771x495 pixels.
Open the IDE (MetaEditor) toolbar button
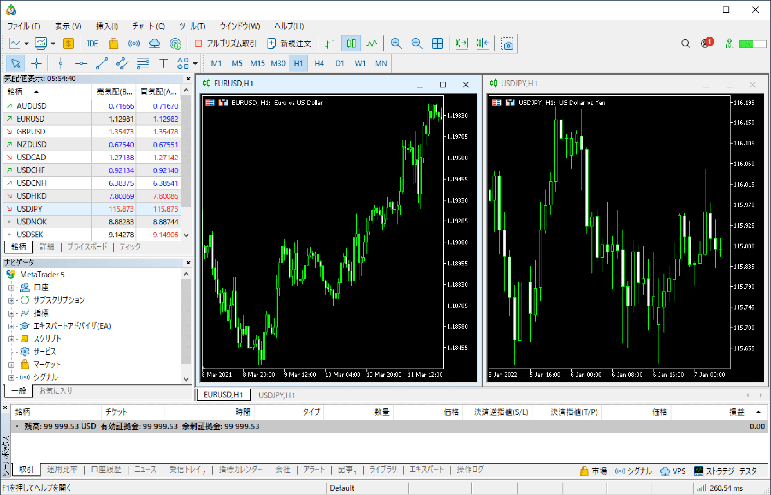(93, 44)
